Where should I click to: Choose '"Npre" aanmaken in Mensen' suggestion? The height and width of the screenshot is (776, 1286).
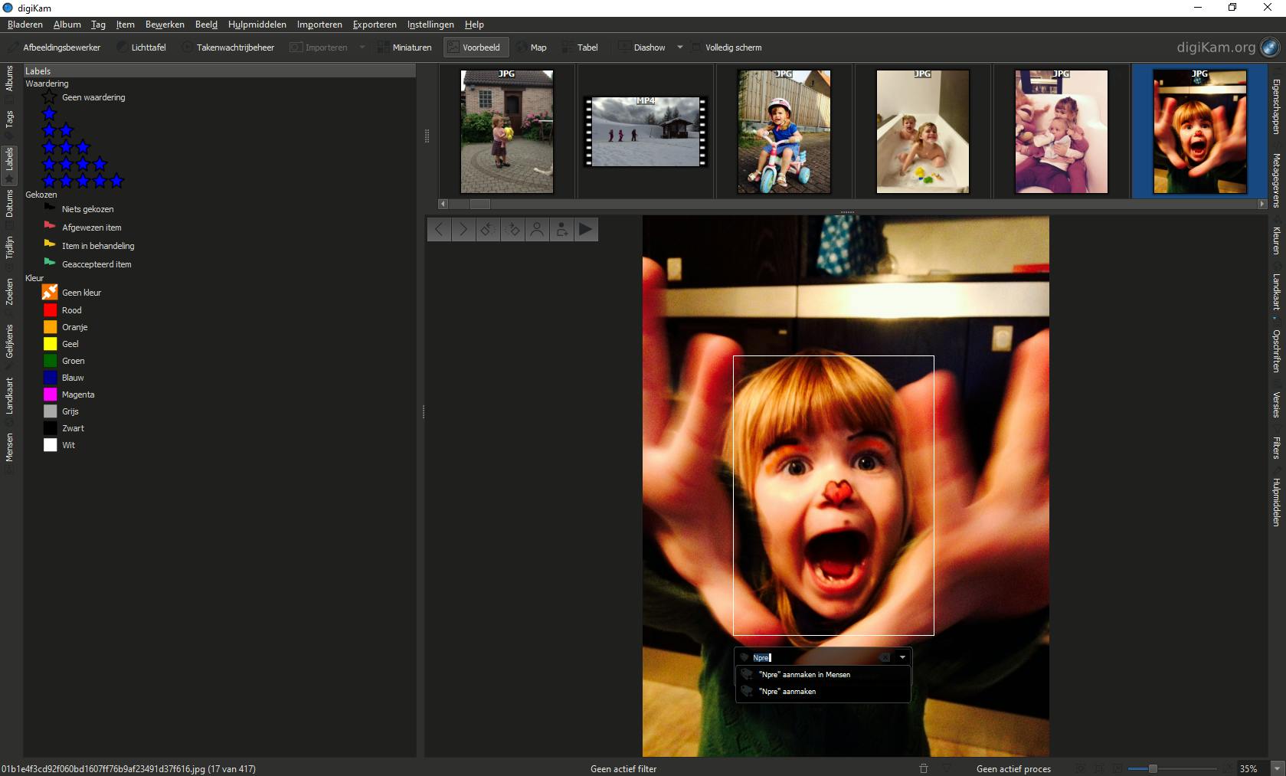(804, 675)
